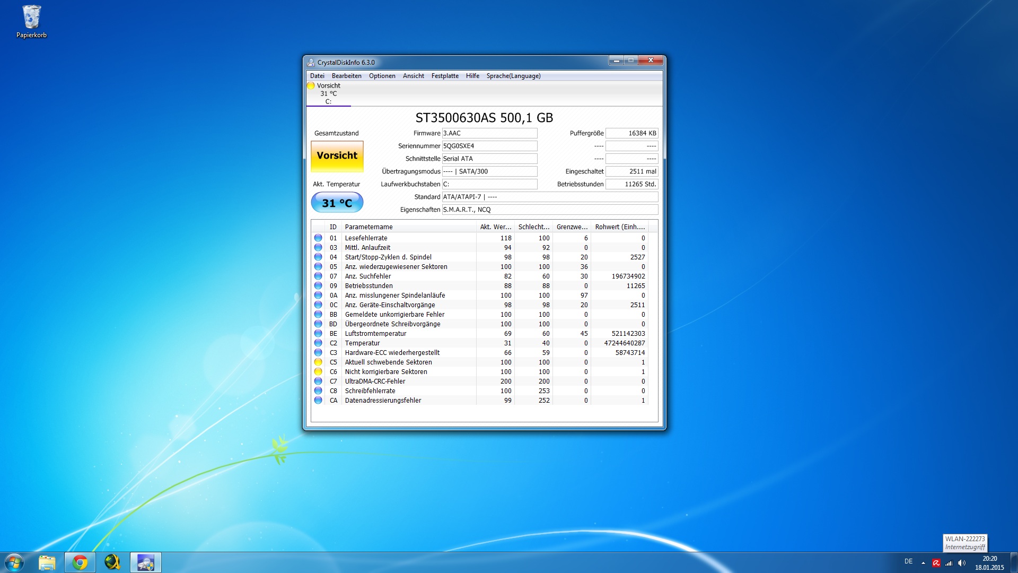Select the C: drive tab with Vorsicht status
Image resolution: width=1018 pixels, height=573 pixels.
click(x=328, y=93)
